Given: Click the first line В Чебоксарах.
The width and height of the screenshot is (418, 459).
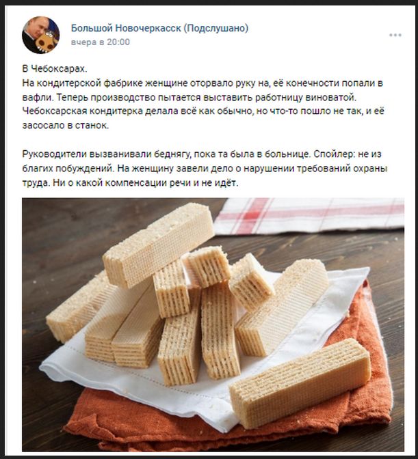Looking at the screenshot, I should point(55,69).
